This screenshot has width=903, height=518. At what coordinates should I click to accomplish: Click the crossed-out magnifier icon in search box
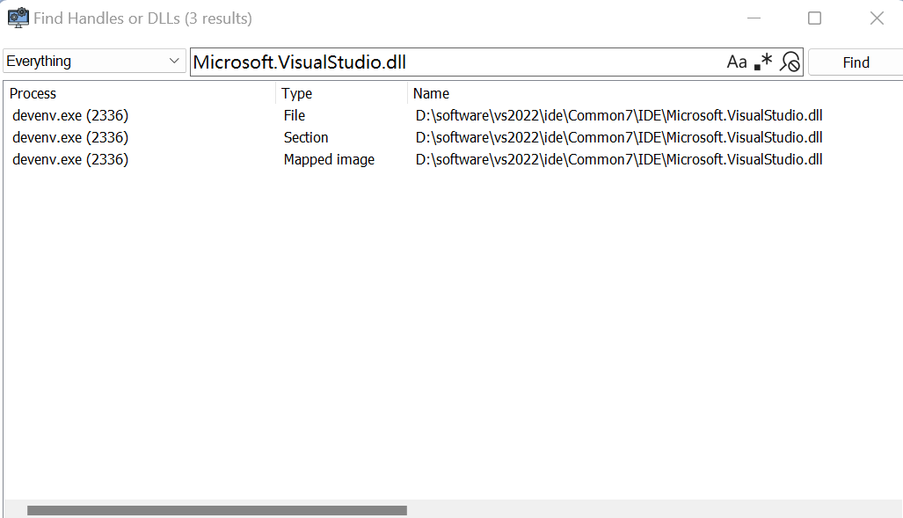(x=790, y=62)
